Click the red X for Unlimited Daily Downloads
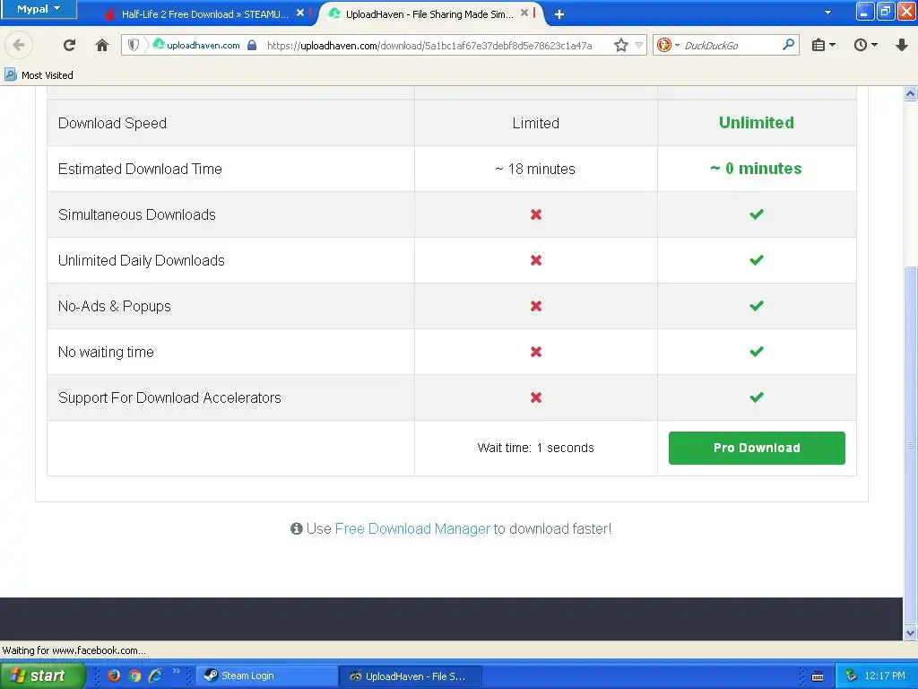The height and width of the screenshot is (689, 918). [x=536, y=260]
